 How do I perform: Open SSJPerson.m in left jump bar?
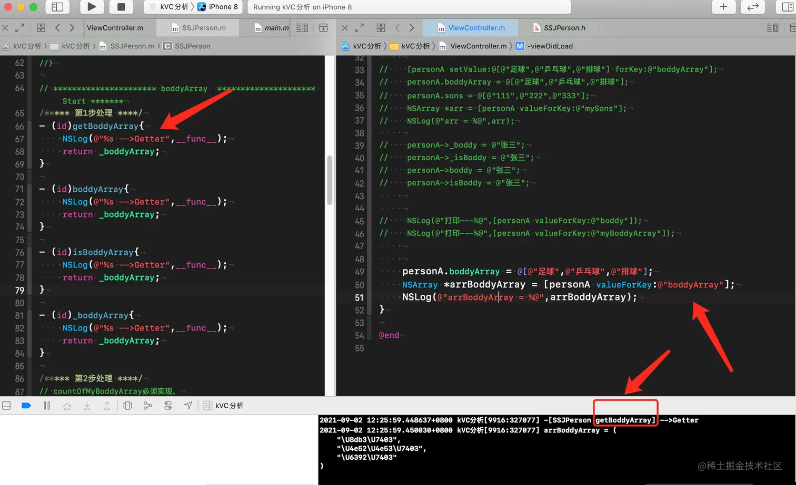click(127, 46)
